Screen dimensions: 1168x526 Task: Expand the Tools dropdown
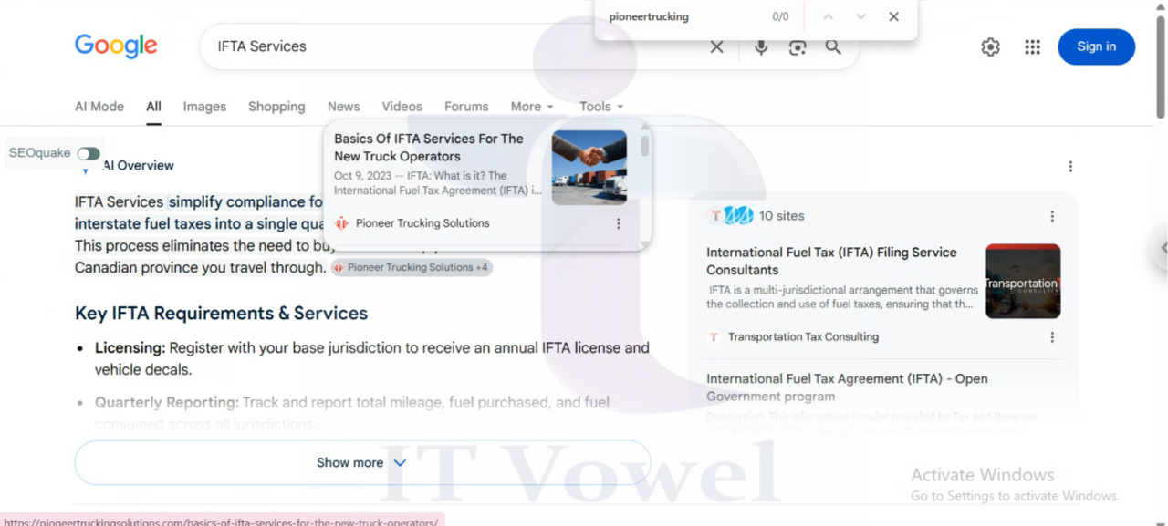coord(601,107)
